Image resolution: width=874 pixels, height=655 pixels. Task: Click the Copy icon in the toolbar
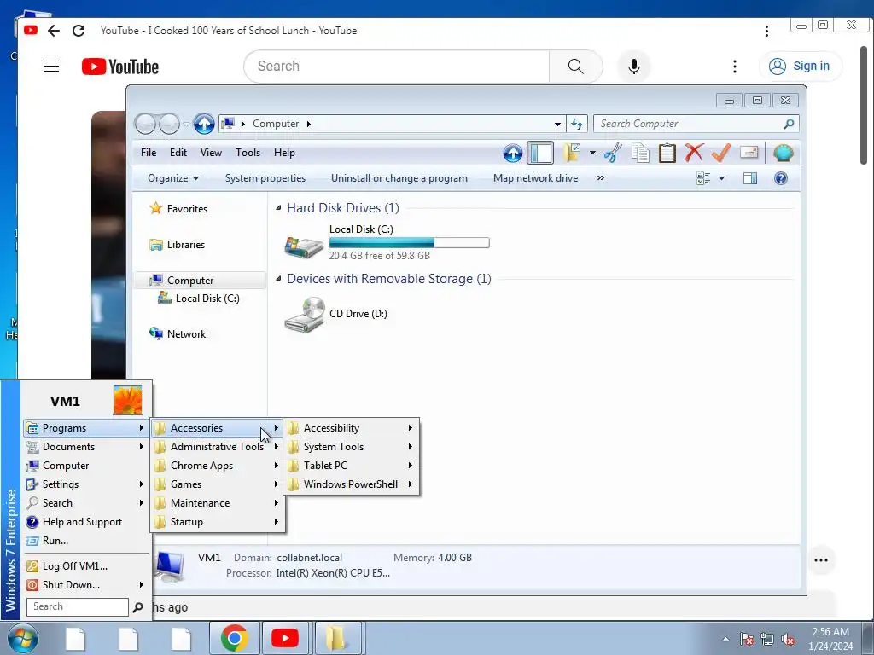tap(640, 153)
